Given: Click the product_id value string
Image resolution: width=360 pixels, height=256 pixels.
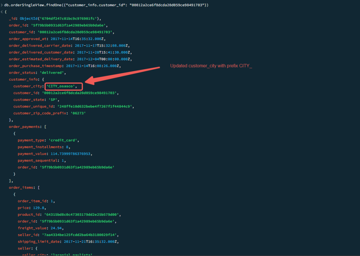Looking at the screenshot, I should coord(82,214).
